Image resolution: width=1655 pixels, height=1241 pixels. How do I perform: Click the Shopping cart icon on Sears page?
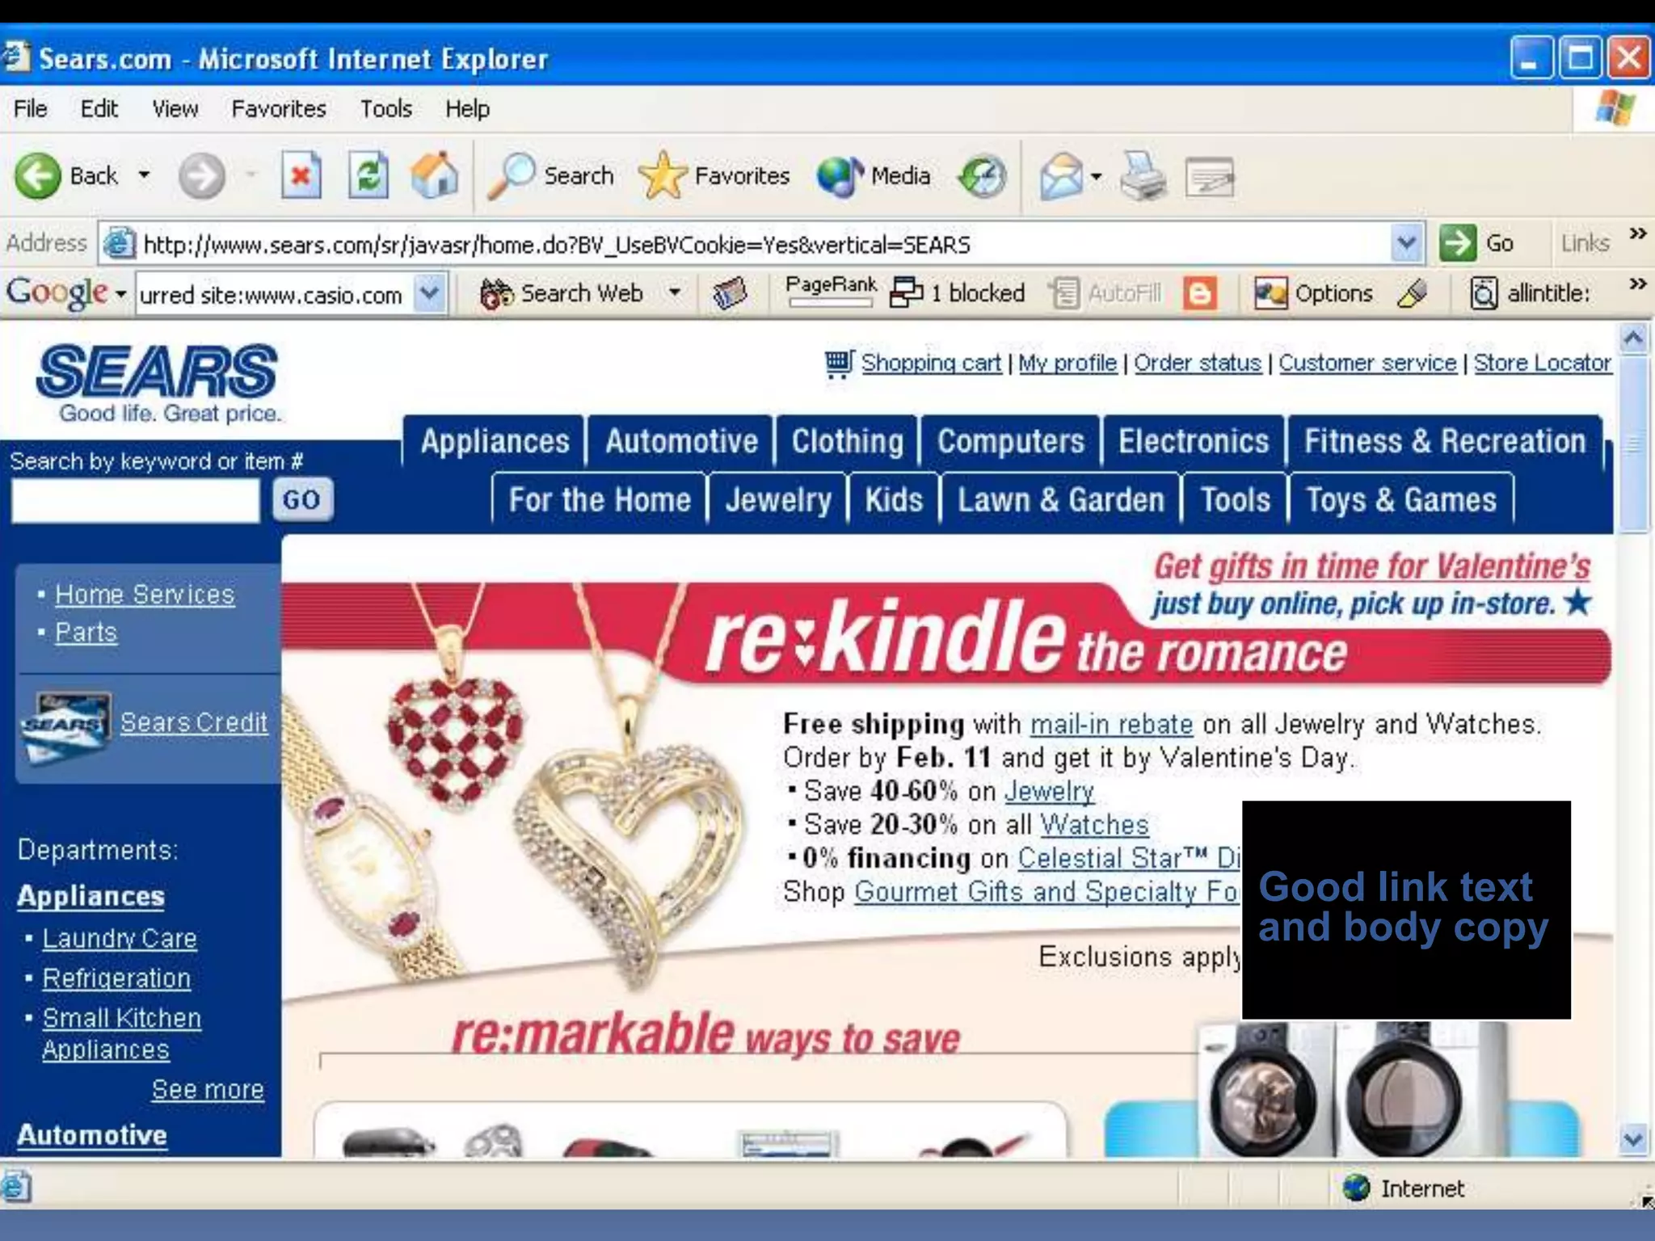click(839, 364)
